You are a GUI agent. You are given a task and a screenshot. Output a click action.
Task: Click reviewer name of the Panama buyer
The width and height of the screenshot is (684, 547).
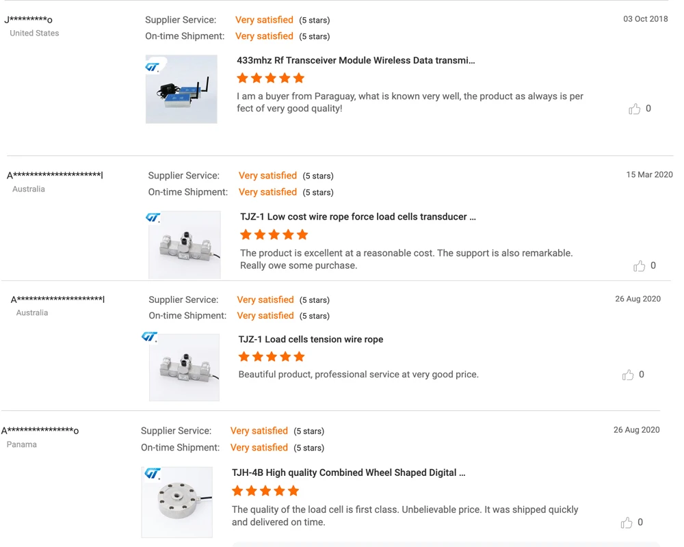pos(40,431)
